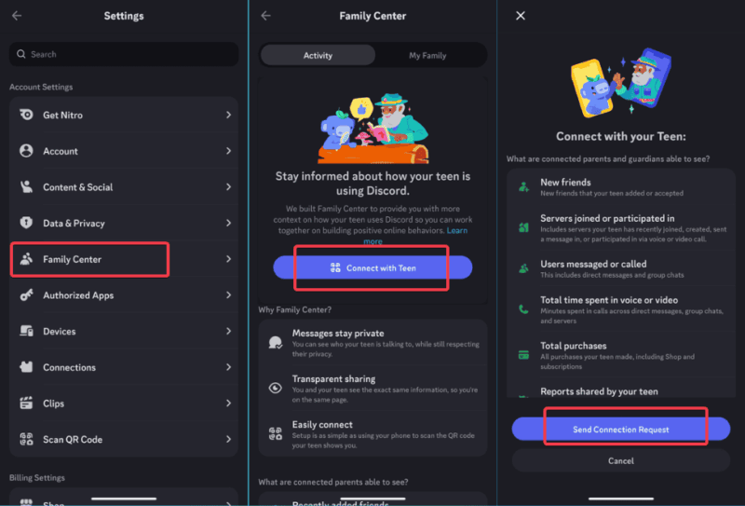Expand Authorized Apps chevron

coord(228,294)
